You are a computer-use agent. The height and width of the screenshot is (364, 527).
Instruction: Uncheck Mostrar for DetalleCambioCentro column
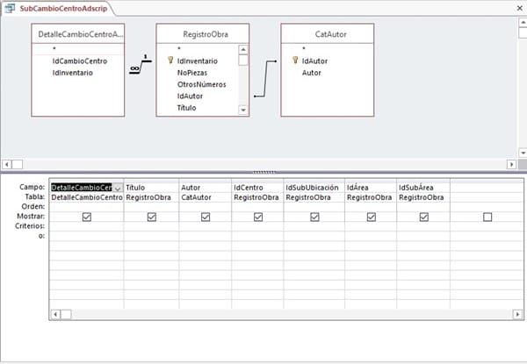(x=87, y=217)
